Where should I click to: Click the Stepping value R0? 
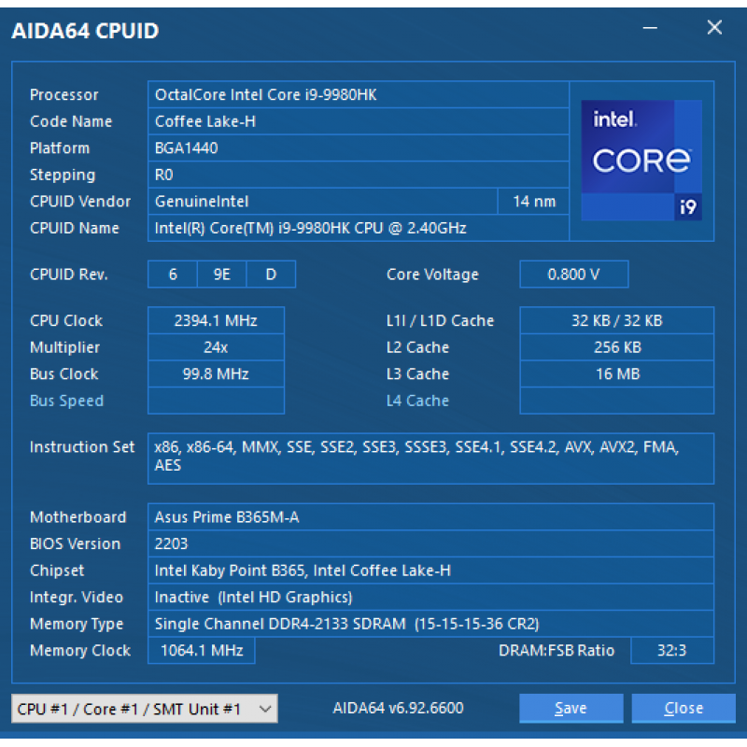pyautogui.click(x=359, y=175)
